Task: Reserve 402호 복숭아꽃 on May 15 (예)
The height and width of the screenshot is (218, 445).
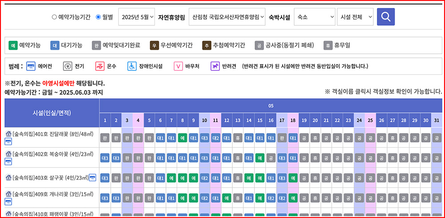Action: (x=260, y=157)
